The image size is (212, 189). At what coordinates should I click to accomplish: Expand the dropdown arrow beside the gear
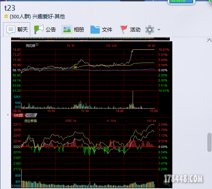(x=159, y=30)
